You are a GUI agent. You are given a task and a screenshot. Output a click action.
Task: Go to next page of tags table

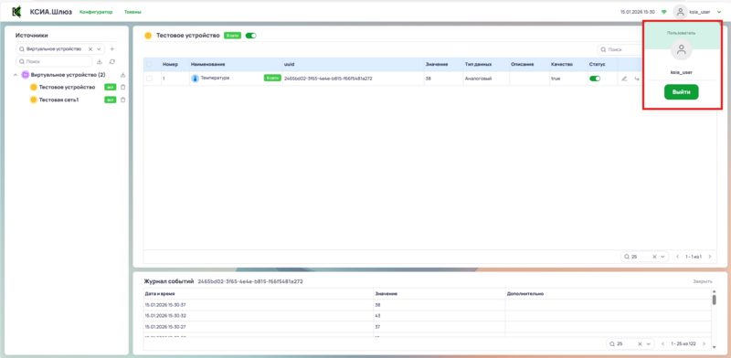click(x=710, y=257)
